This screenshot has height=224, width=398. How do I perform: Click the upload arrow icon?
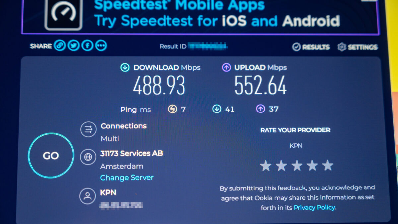point(226,68)
